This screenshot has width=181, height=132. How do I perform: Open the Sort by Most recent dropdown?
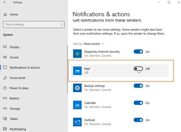tap(94, 44)
